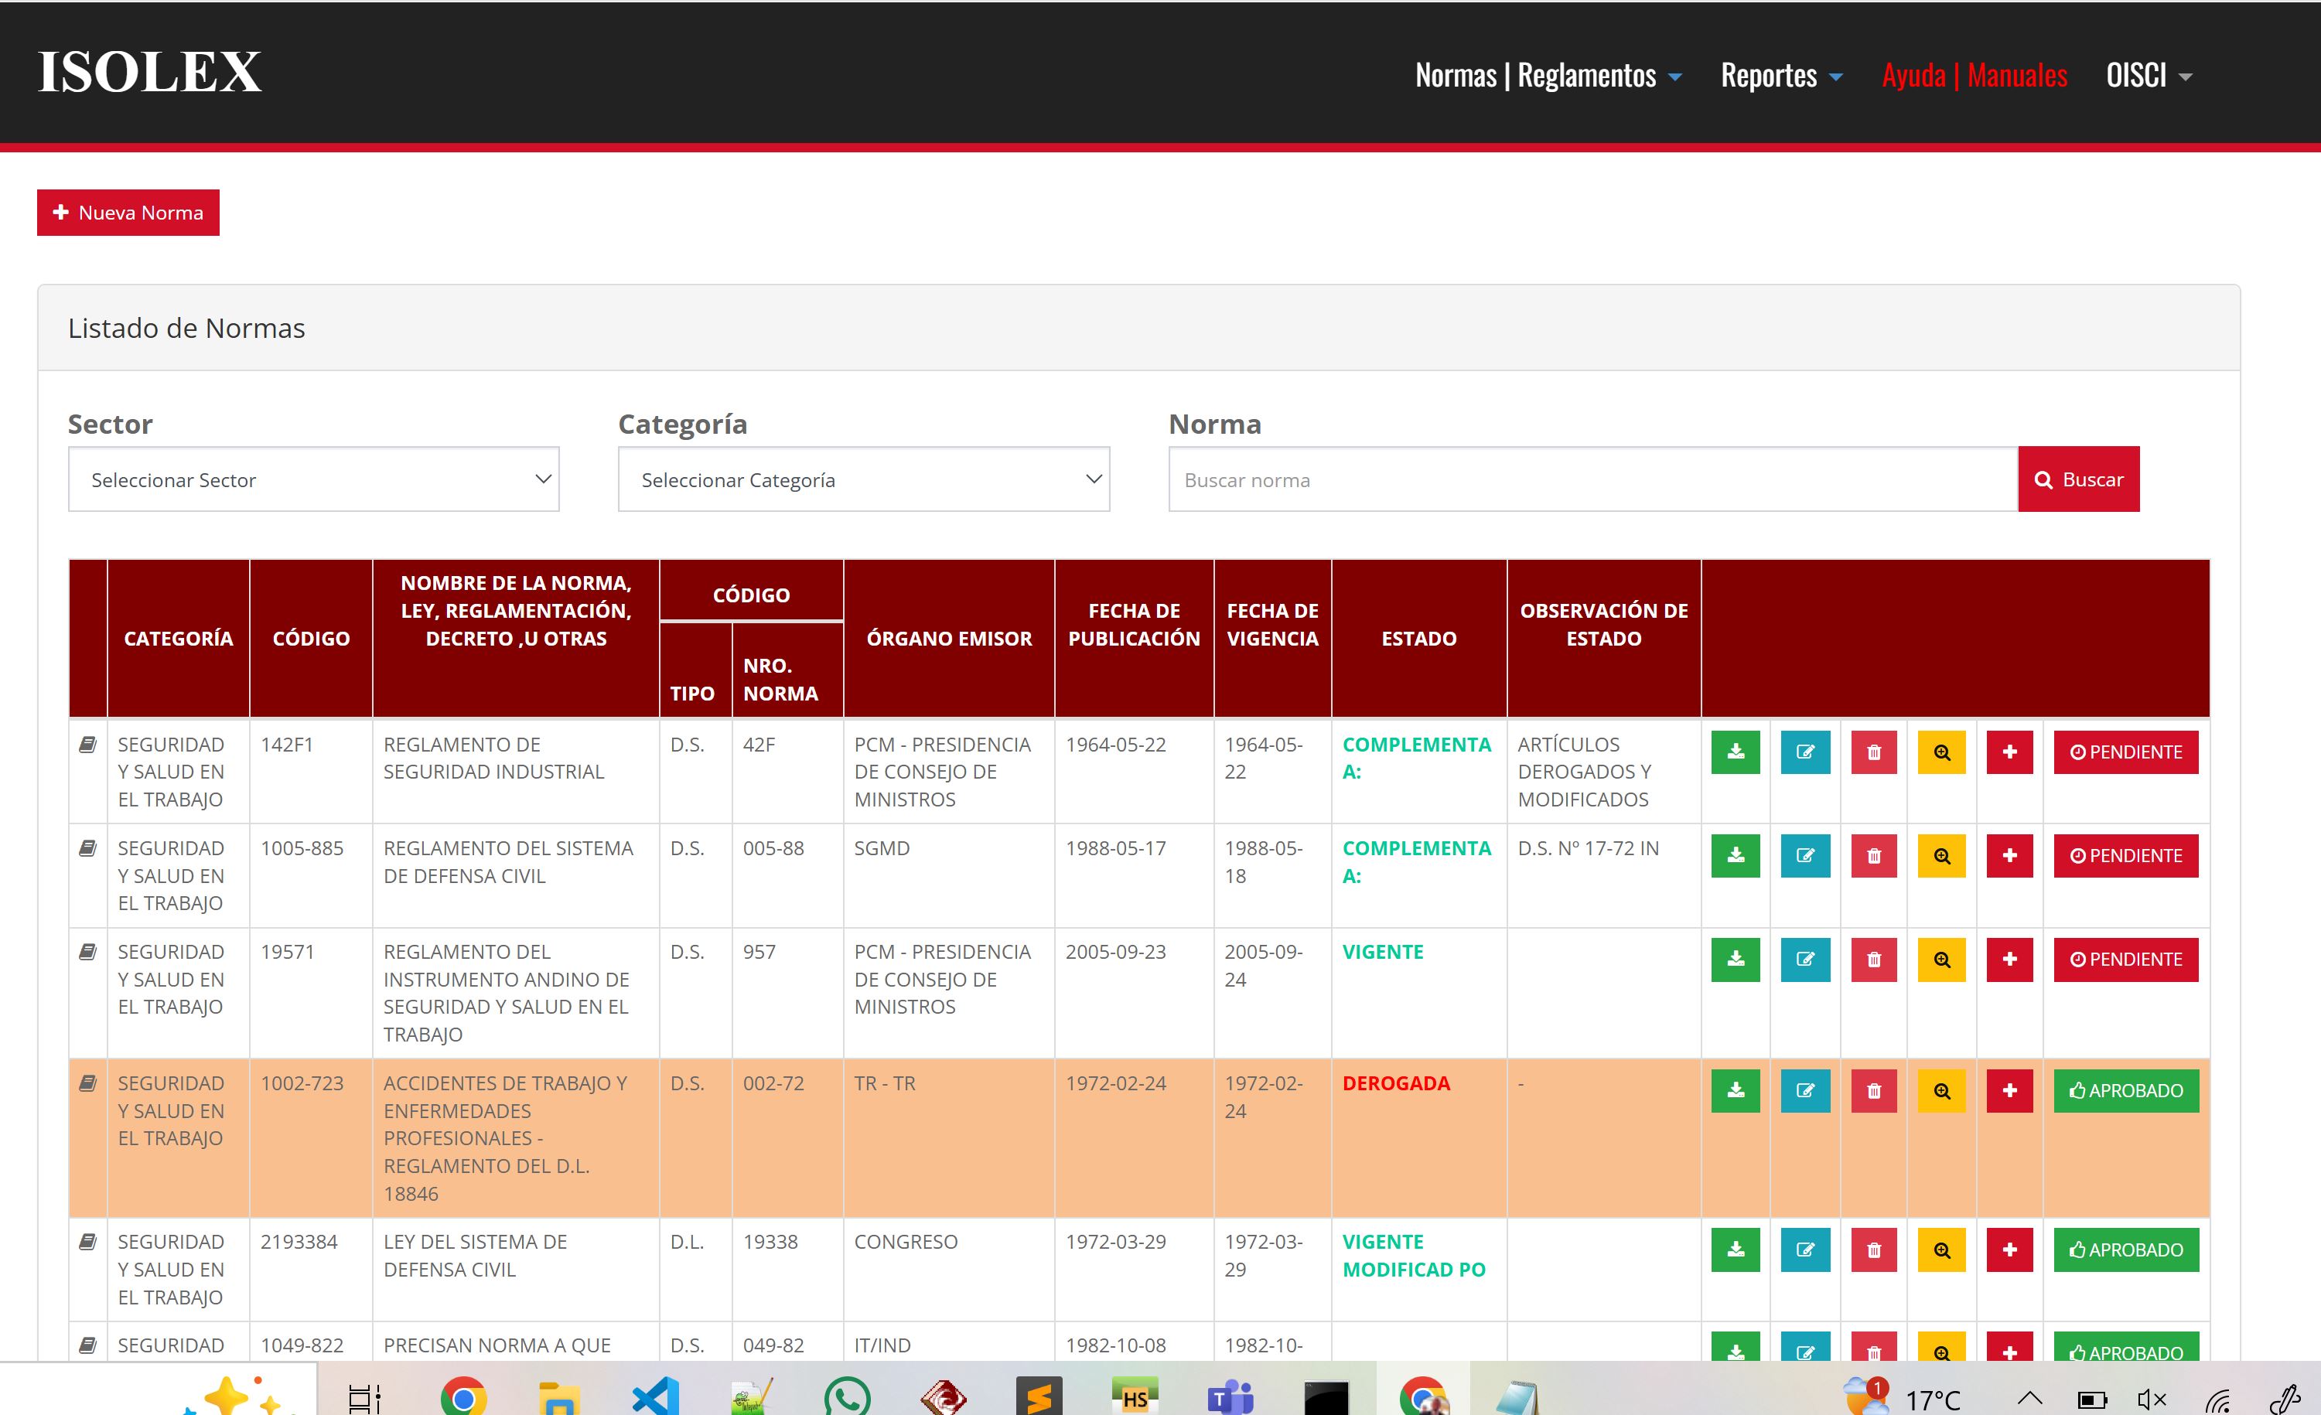The height and width of the screenshot is (1415, 2321).
Task: Open Ayuda | Manuales in navigation bar
Action: [1974, 75]
